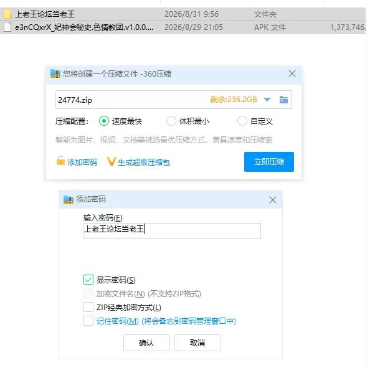Check the 记住密码(M) checkbox
Screen dimensions: 380x368
(88, 321)
